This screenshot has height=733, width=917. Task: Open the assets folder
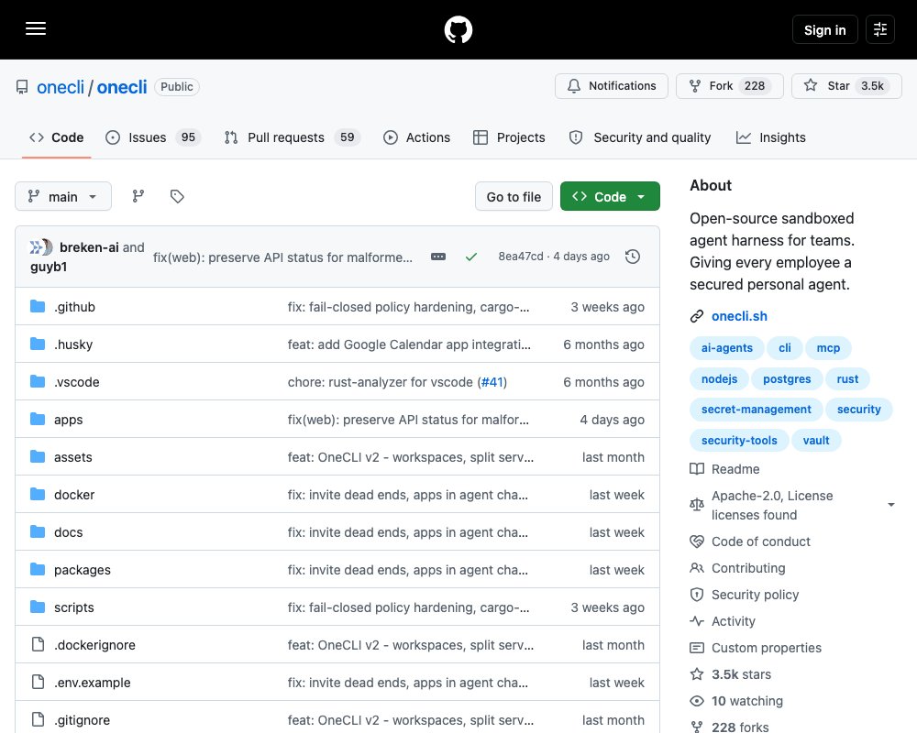(73, 457)
